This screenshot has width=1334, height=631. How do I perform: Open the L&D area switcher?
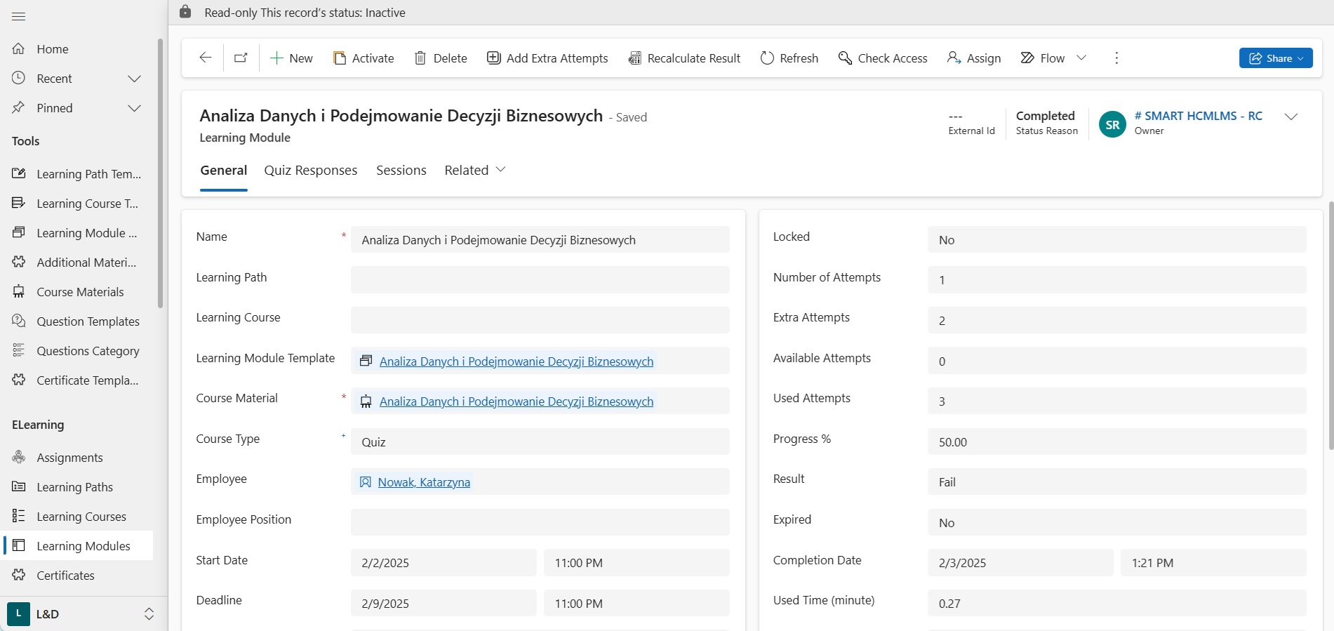[x=81, y=614]
